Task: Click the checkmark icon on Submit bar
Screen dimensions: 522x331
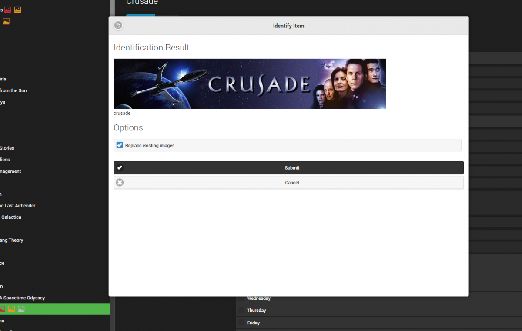Action: [x=120, y=168]
